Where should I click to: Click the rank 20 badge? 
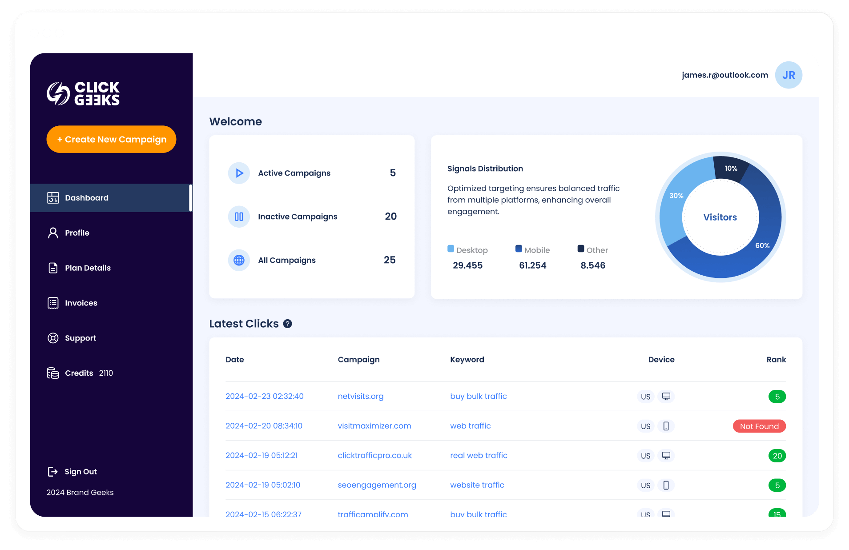click(777, 456)
